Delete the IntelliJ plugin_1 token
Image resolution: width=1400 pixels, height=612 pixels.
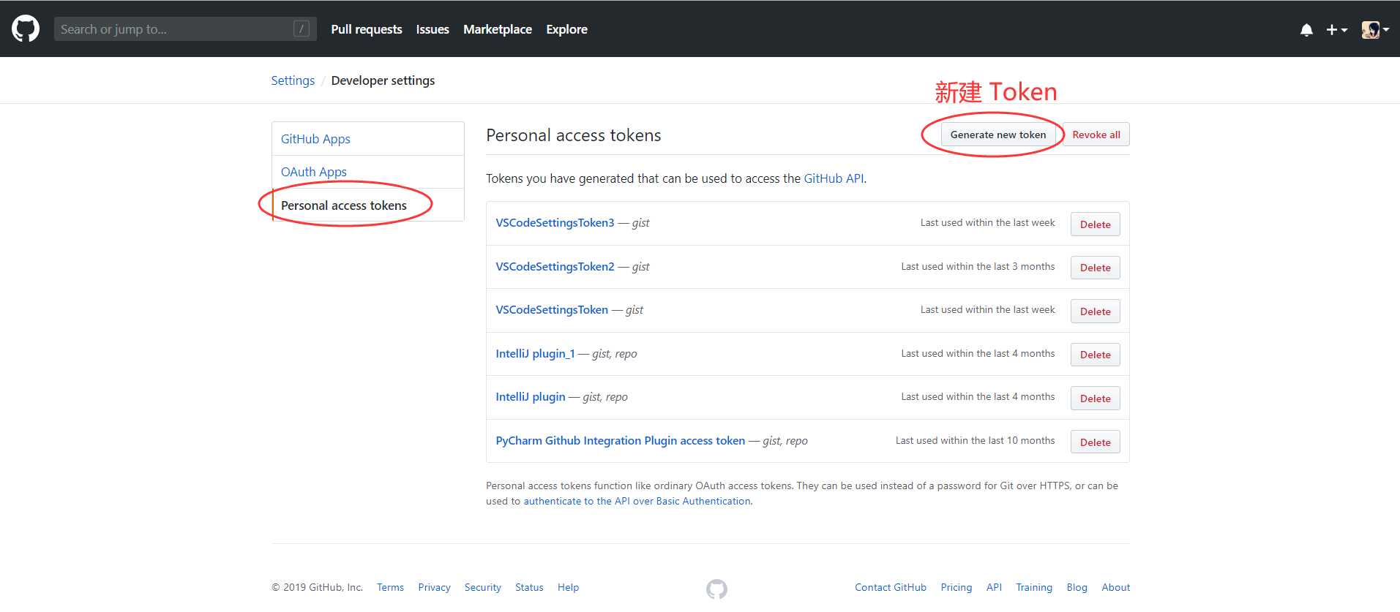[1095, 355]
